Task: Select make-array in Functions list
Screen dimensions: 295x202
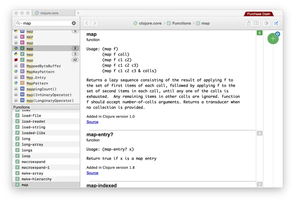Action: (46, 173)
